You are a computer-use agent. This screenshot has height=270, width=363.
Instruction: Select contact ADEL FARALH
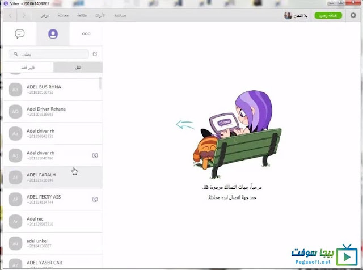(53, 178)
